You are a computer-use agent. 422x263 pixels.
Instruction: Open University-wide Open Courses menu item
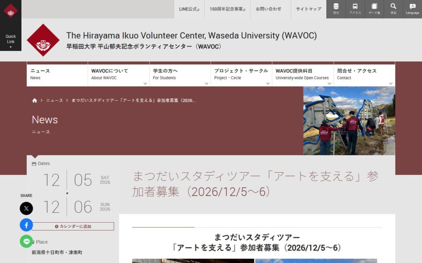pyautogui.click(x=303, y=74)
